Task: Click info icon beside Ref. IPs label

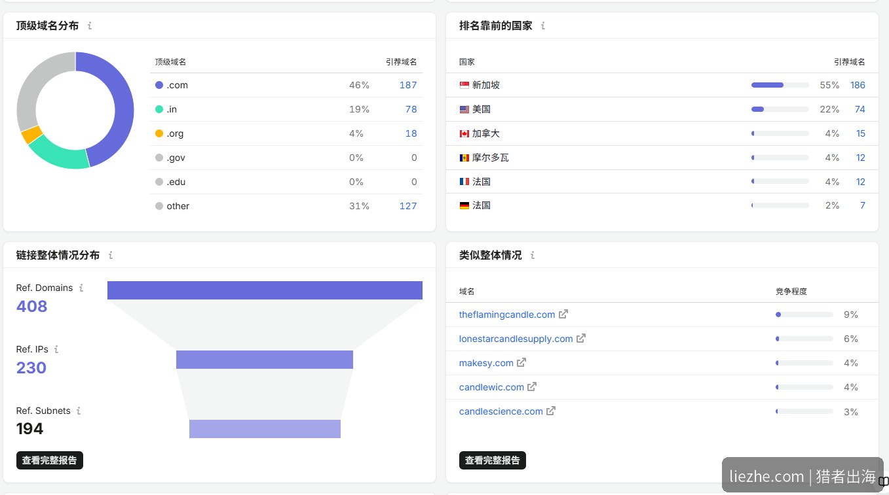Action: 56,349
